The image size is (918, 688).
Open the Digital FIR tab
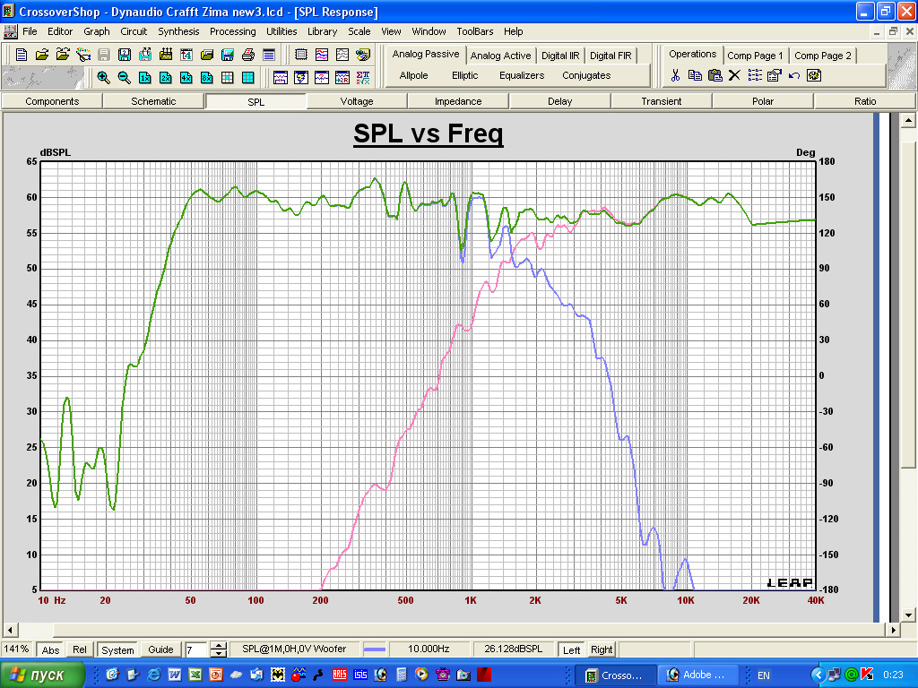pos(611,56)
